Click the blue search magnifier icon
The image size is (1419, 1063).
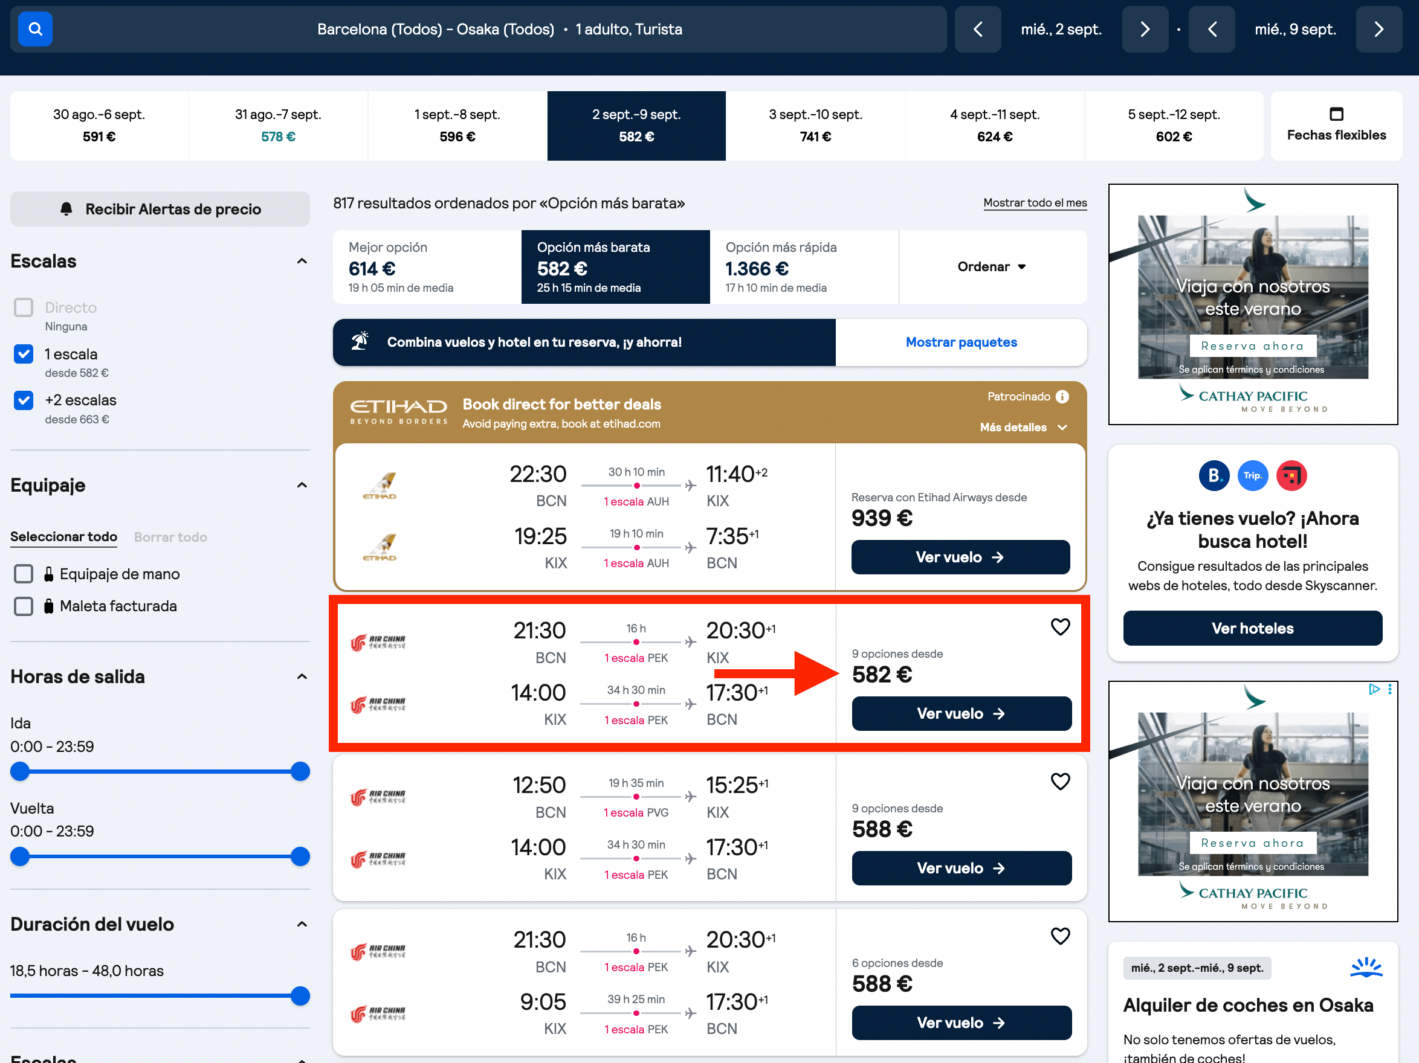(x=34, y=29)
